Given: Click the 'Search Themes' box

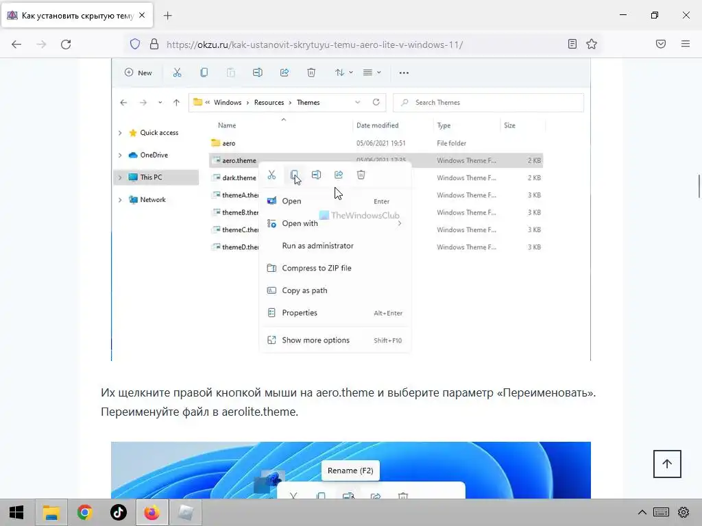Looking at the screenshot, I should pos(488,103).
